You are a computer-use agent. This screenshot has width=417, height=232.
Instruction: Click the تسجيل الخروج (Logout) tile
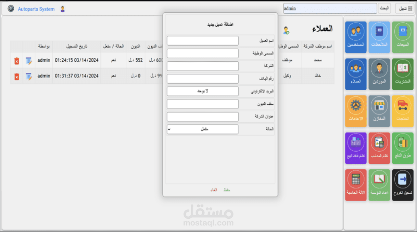click(x=403, y=185)
